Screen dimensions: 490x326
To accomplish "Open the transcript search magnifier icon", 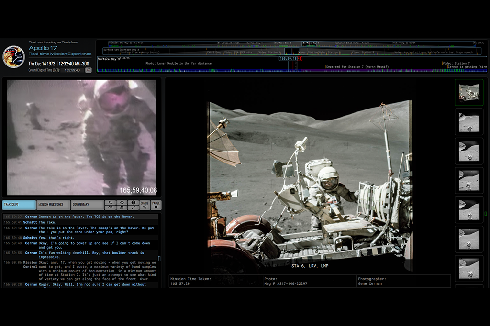I will pyautogui.click(x=111, y=203).
